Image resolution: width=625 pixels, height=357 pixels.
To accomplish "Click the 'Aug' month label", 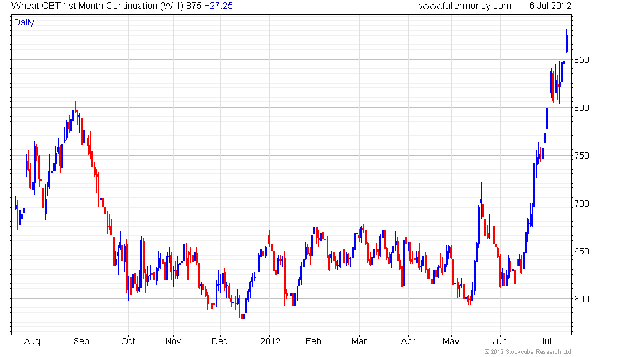I will tap(33, 342).
